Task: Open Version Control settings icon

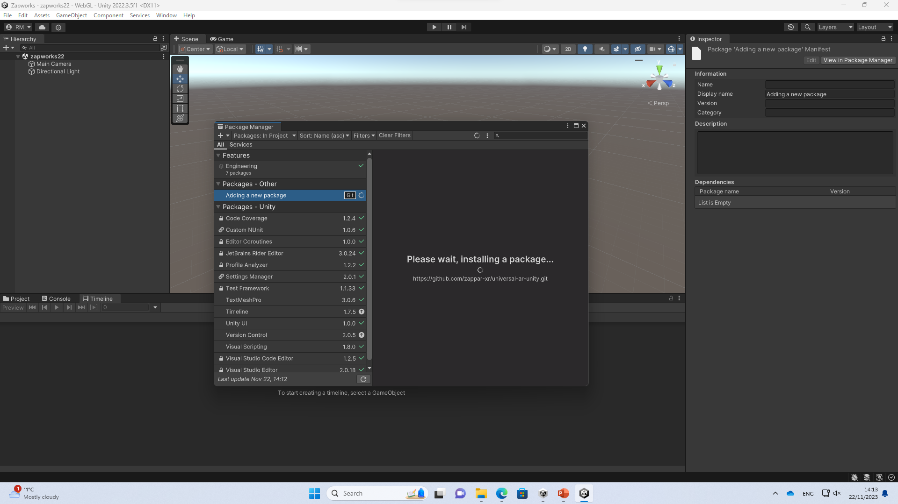Action: tap(58, 27)
